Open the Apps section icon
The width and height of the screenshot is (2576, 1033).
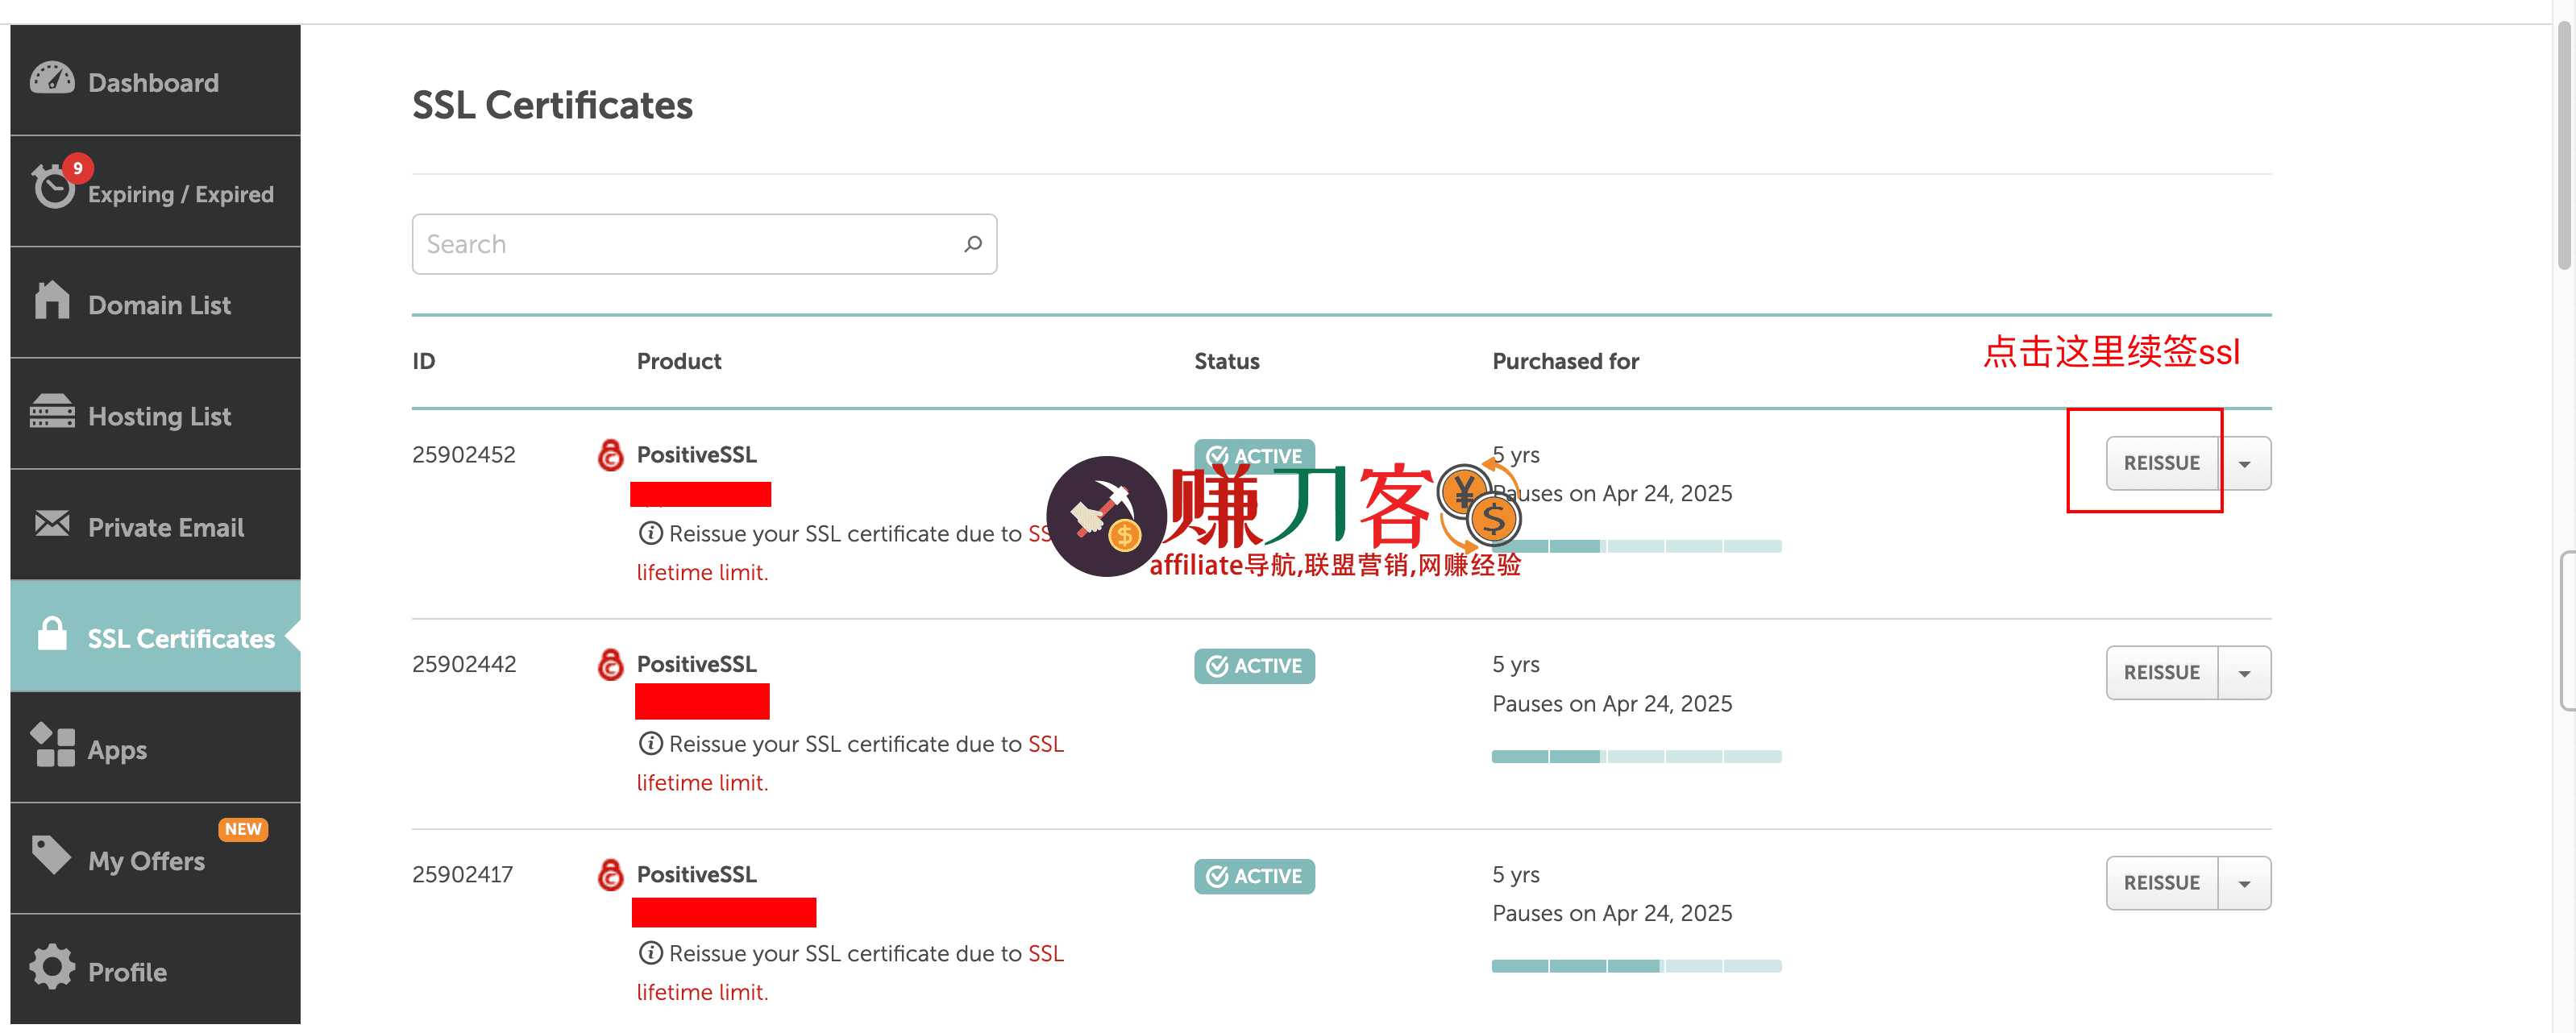pos(52,747)
